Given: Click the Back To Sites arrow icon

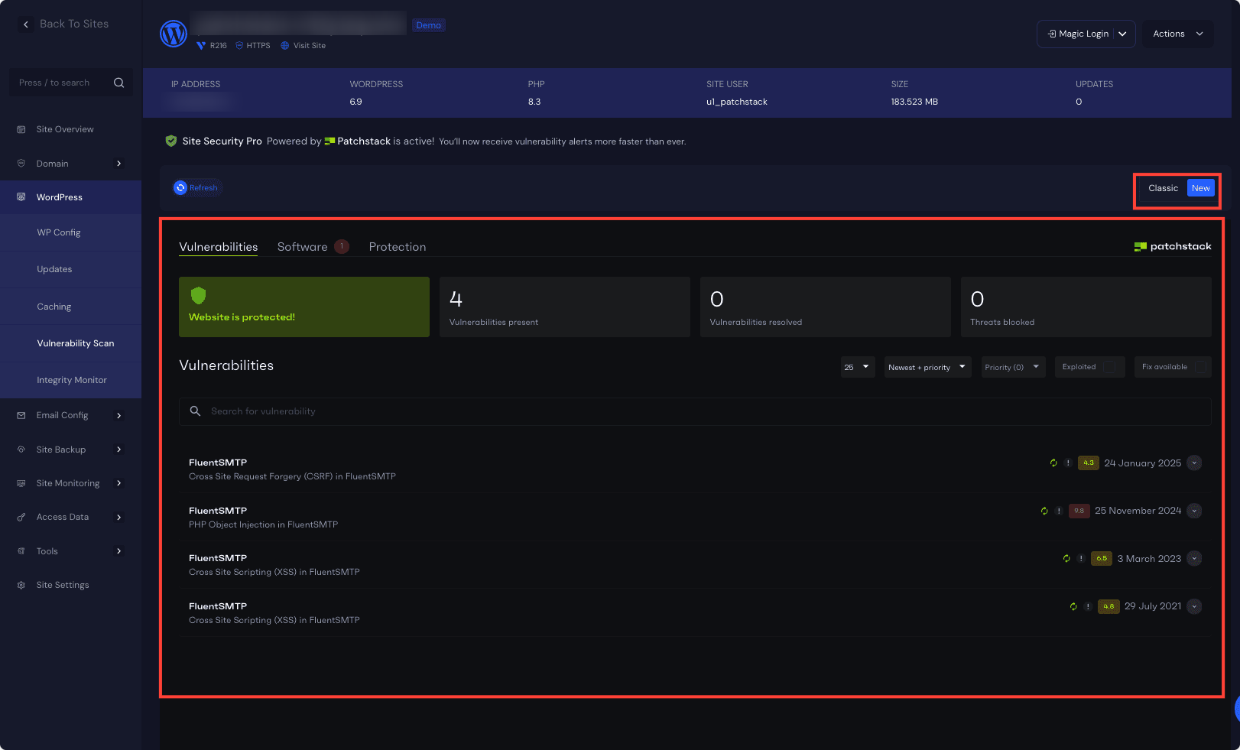Looking at the screenshot, I should (x=26, y=24).
